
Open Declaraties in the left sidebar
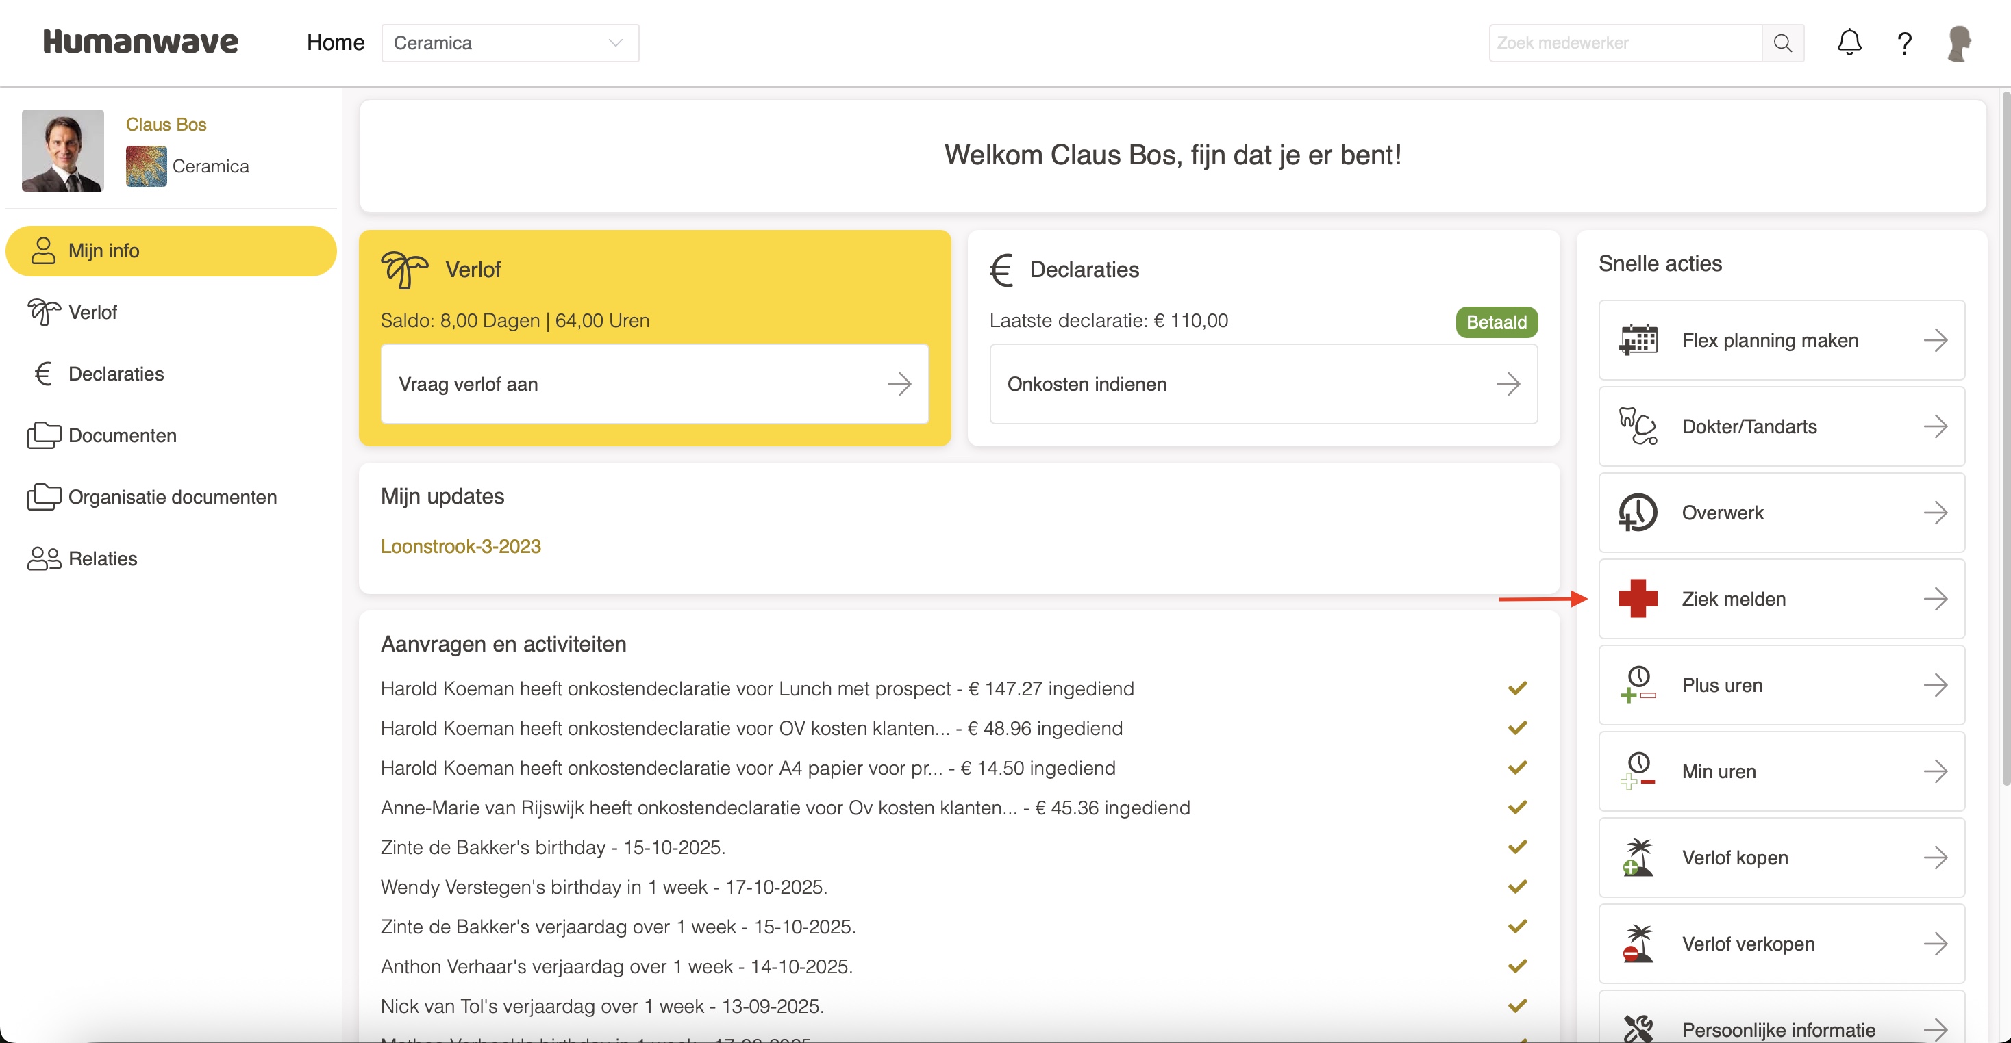point(116,374)
